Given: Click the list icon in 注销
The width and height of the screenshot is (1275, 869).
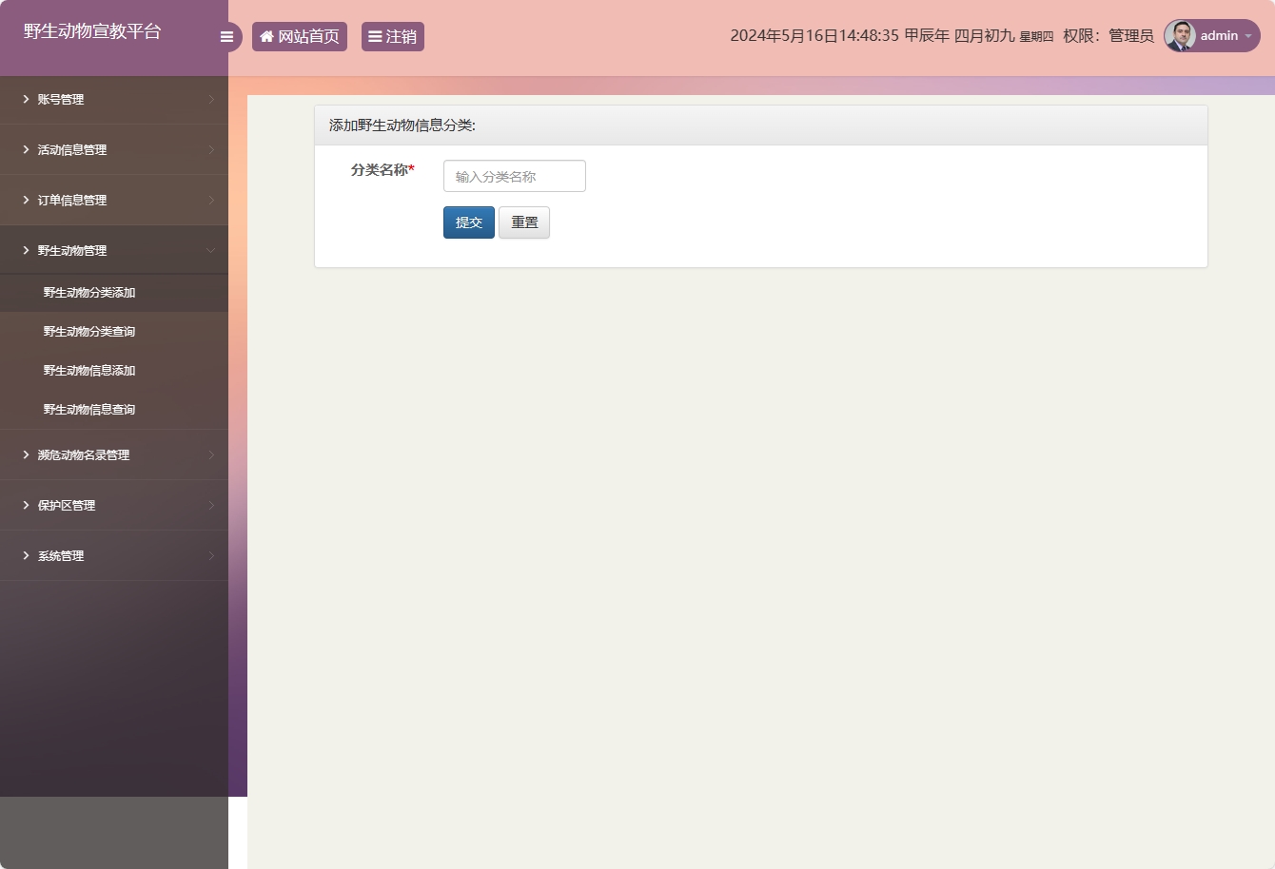Looking at the screenshot, I should [x=375, y=37].
